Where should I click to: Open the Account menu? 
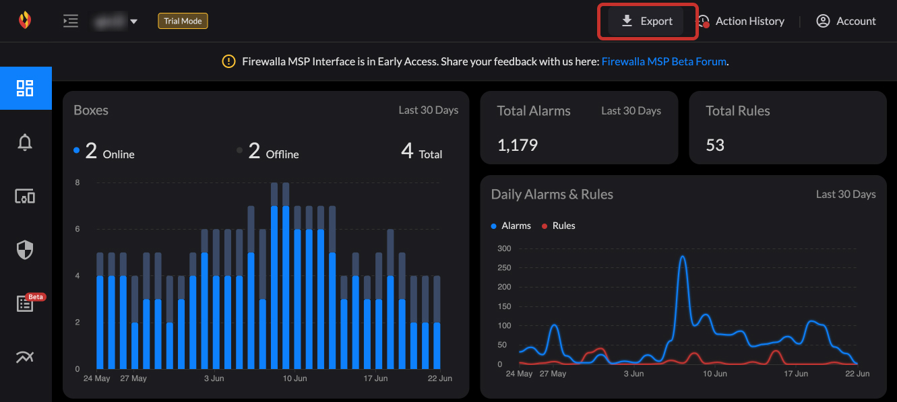(846, 21)
